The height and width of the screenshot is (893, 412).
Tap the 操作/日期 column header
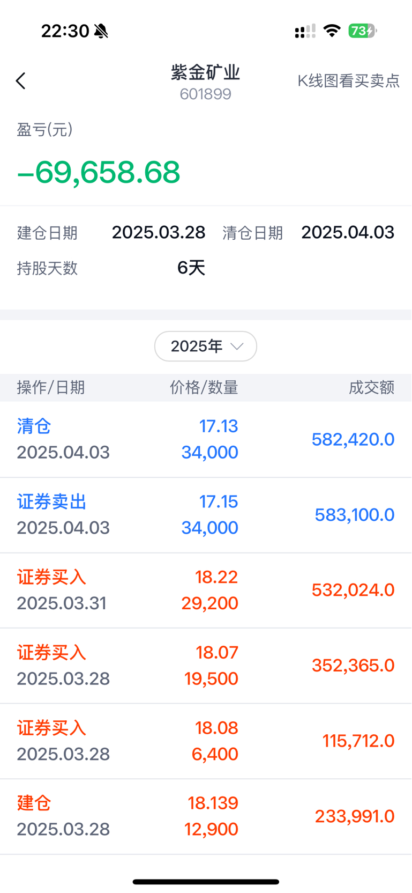[51, 388]
